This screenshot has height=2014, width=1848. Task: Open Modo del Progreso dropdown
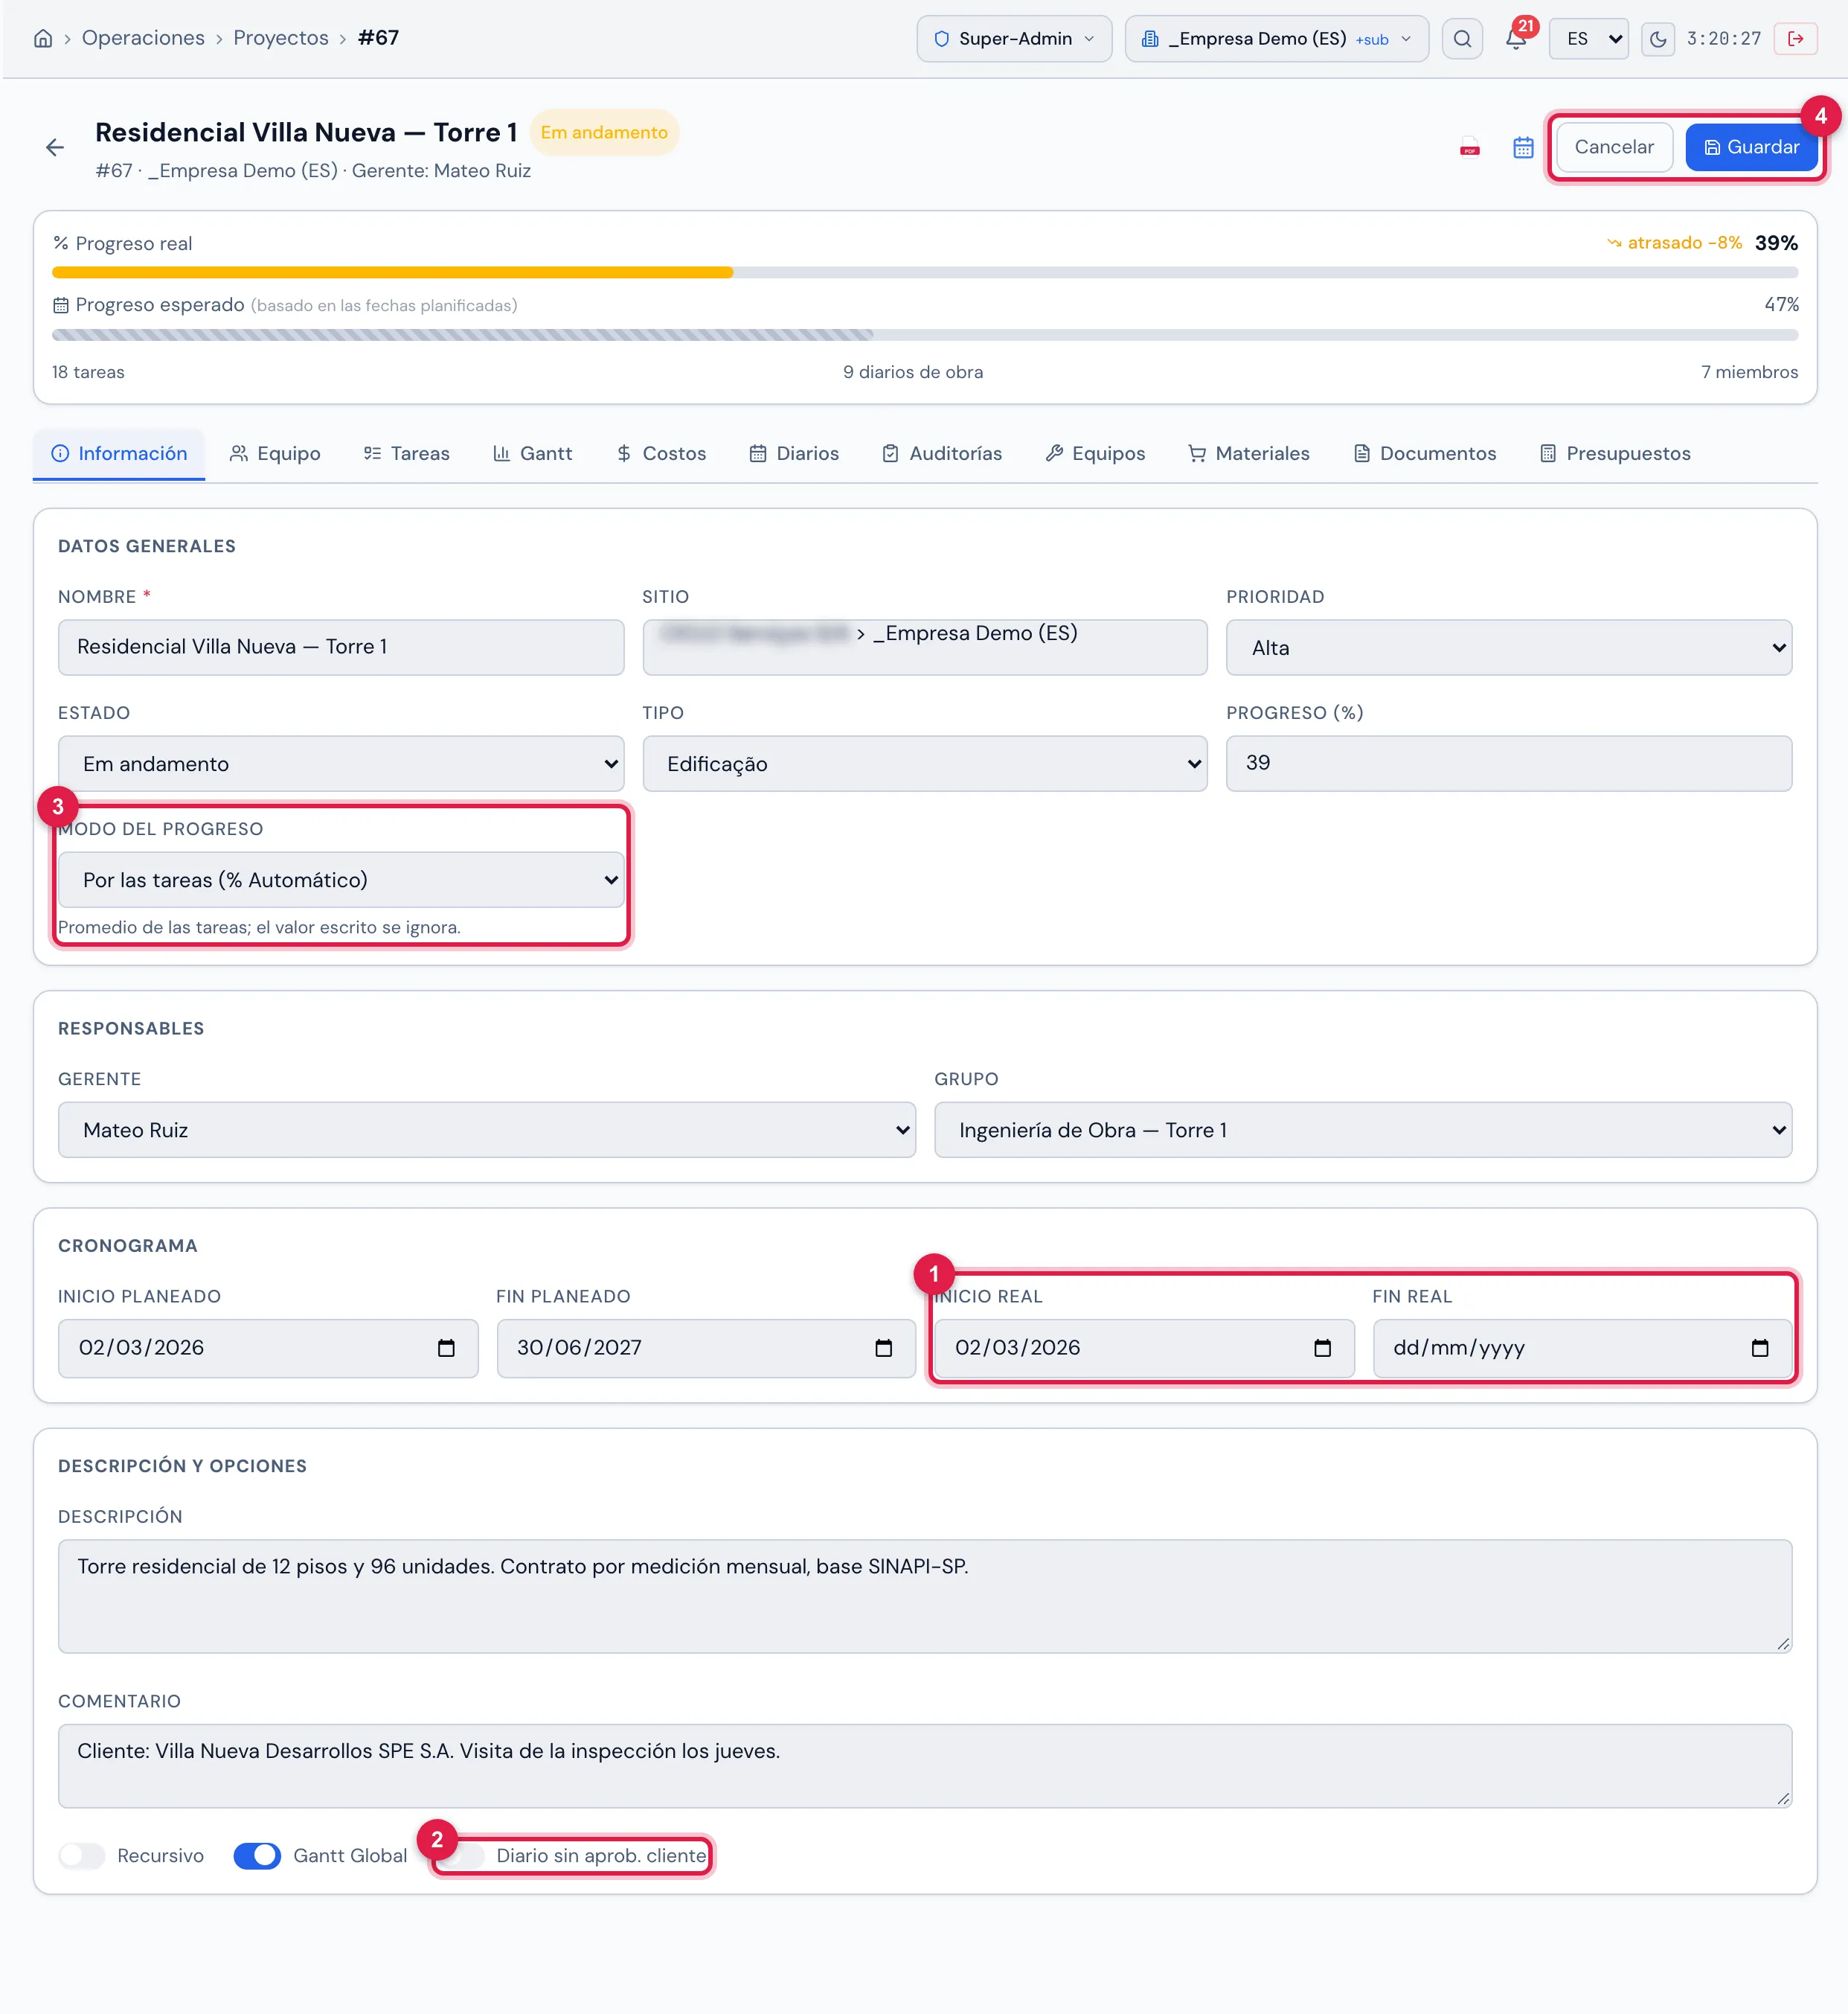coord(341,880)
